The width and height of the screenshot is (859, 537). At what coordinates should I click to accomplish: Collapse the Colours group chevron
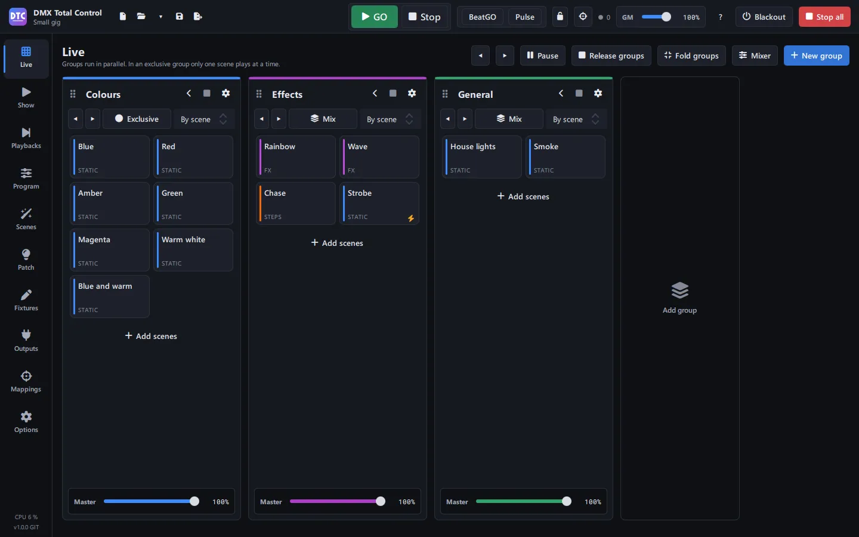tap(189, 94)
